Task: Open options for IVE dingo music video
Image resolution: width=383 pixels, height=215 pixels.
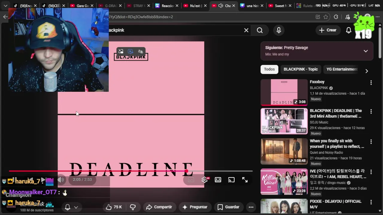Action: tap(371, 172)
